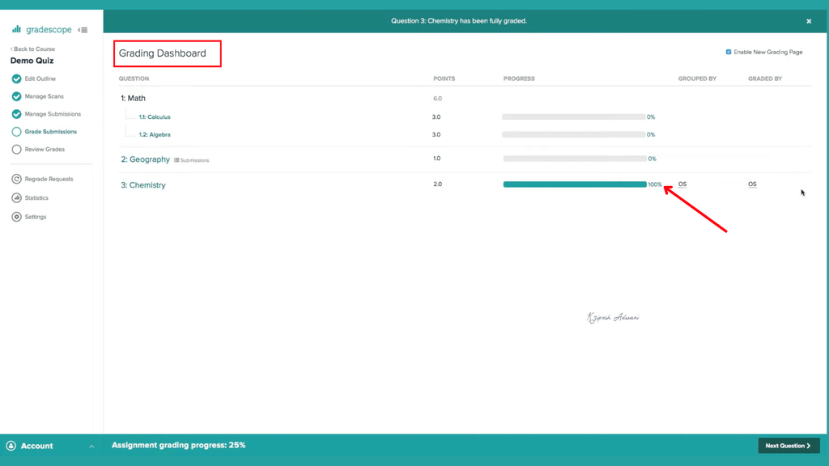Viewport: 829px width, 466px height.
Task: Toggle Enable New Grading Page checkbox
Action: (x=729, y=52)
